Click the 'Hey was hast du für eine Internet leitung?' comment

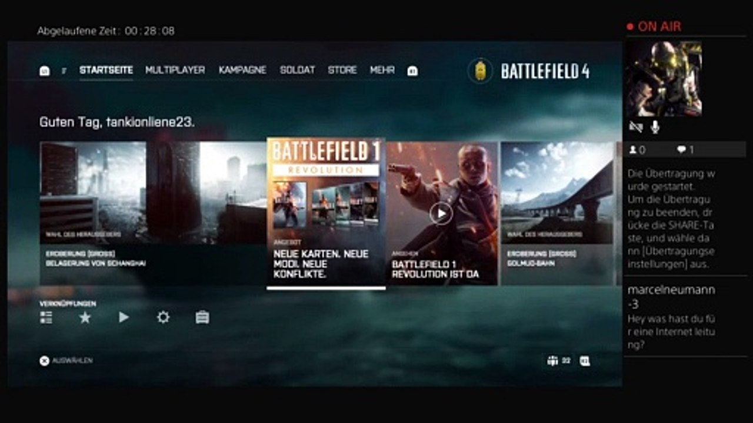[671, 332]
